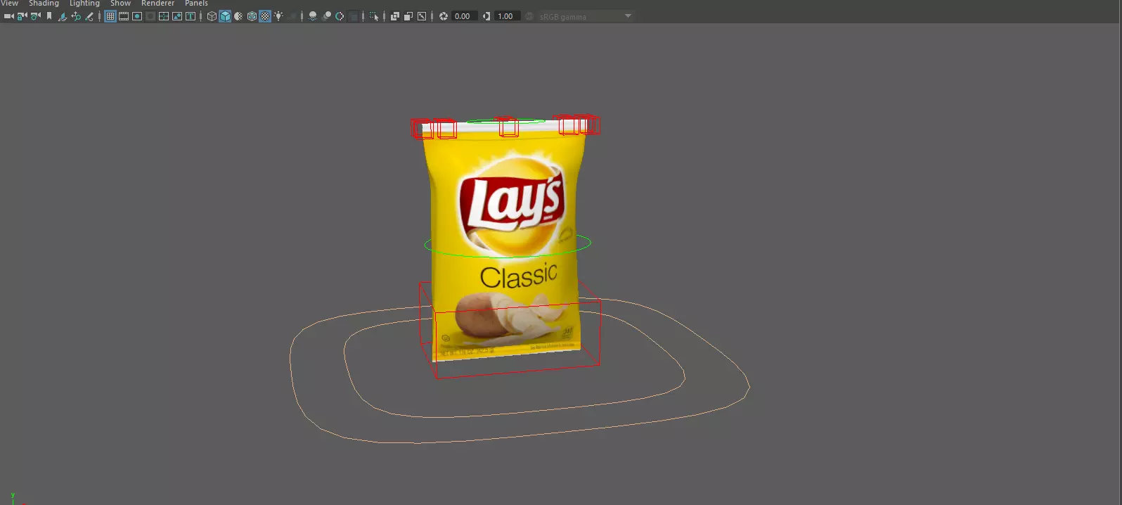Open the Lighting menu
1122x505 pixels.
84,4
